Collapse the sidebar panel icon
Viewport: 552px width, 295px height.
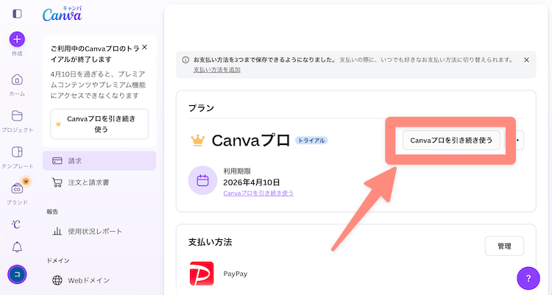[x=17, y=14]
